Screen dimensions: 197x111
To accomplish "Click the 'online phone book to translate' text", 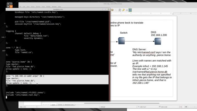I will tap(127, 23).
